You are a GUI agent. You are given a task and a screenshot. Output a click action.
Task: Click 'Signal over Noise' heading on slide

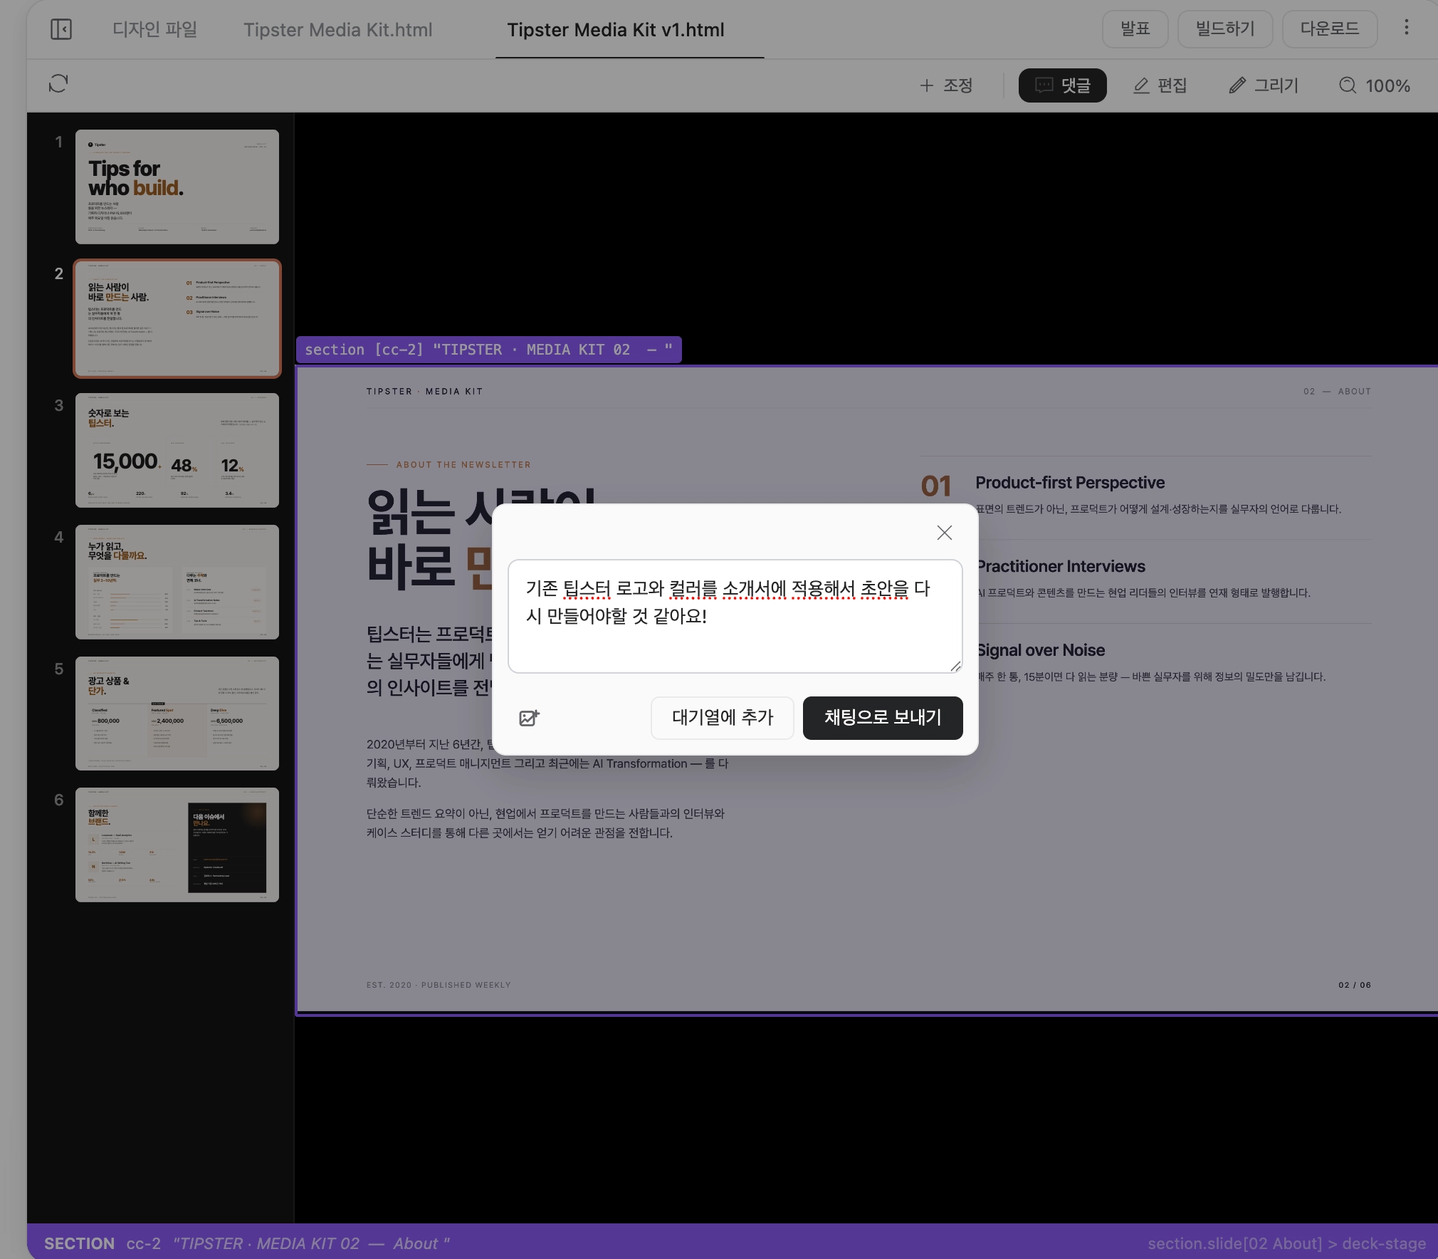[1041, 651]
